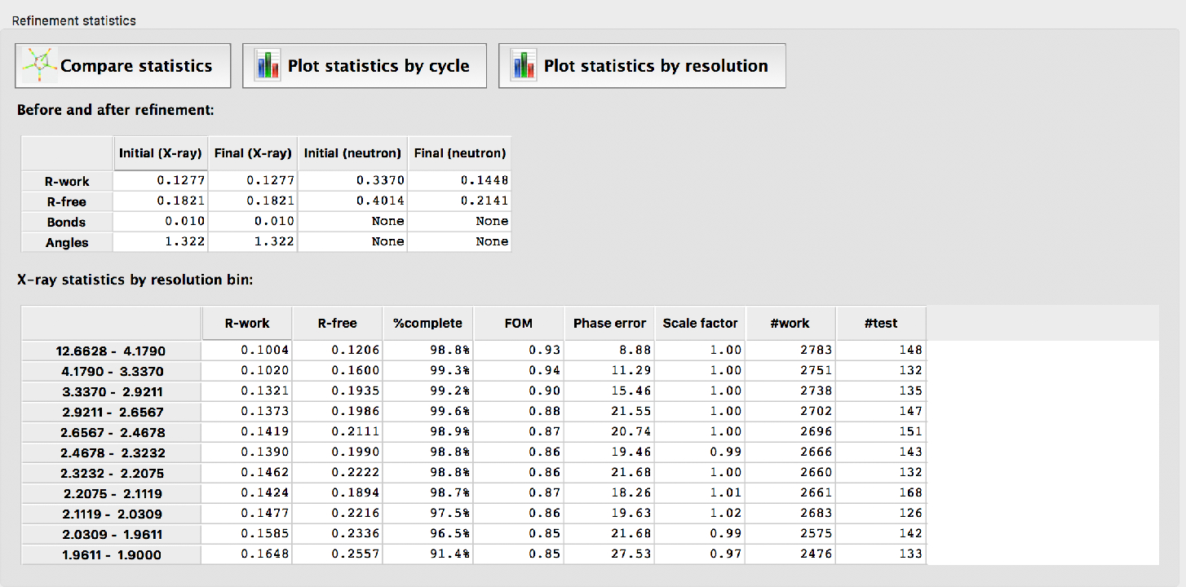The width and height of the screenshot is (1186, 587).
Task: Click the Initial (neutron) column header
Action: click(352, 153)
